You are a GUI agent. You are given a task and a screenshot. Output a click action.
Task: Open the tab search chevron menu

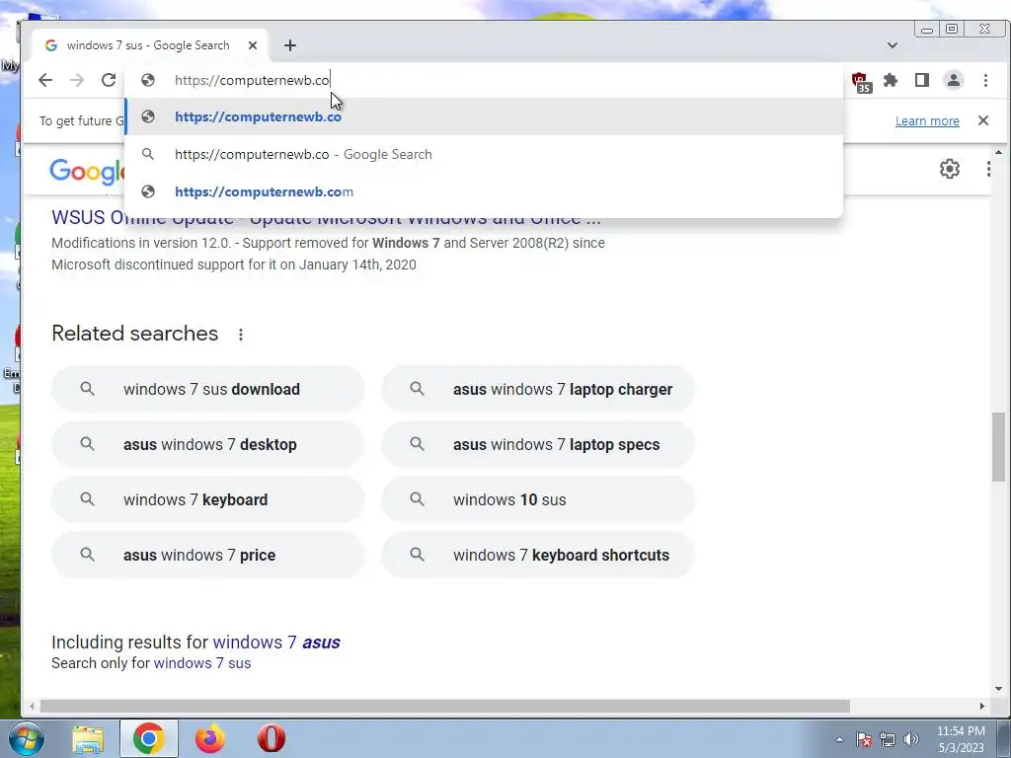pos(893,45)
